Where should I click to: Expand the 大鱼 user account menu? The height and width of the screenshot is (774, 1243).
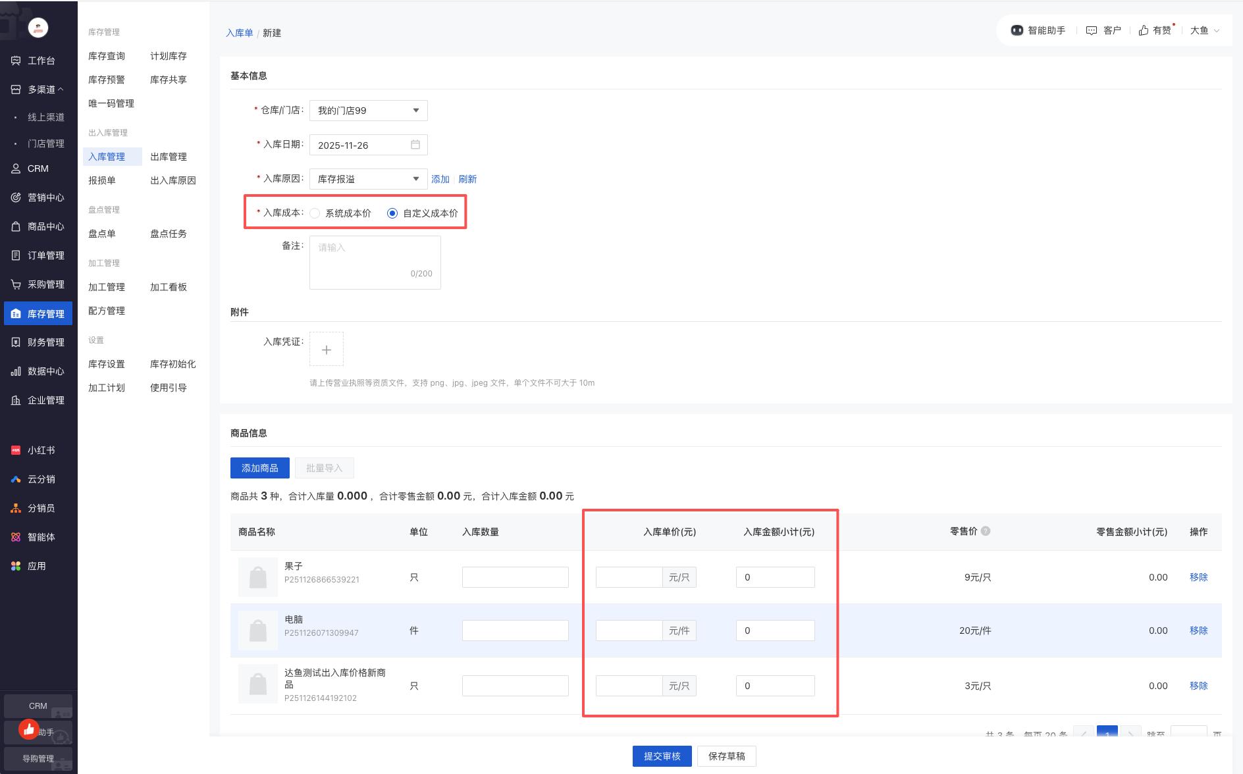[x=1204, y=30]
